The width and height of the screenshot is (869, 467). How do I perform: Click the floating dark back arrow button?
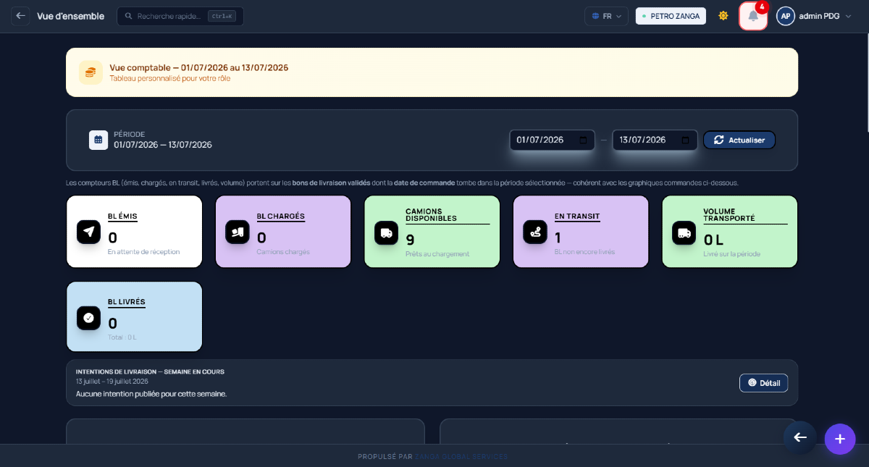pos(799,437)
